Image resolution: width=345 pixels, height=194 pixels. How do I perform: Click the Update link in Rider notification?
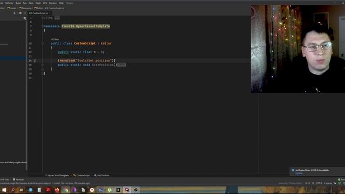pos(299,174)
